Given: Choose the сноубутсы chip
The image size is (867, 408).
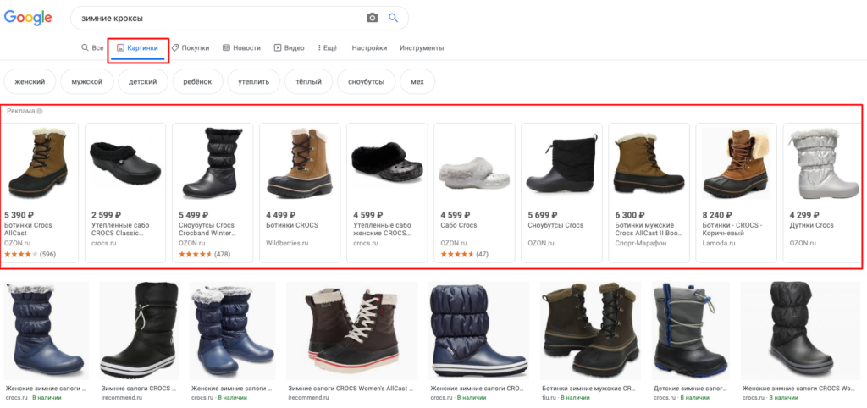Looking at the screenshot, I should pyautogui.click(x=366, y=81).
